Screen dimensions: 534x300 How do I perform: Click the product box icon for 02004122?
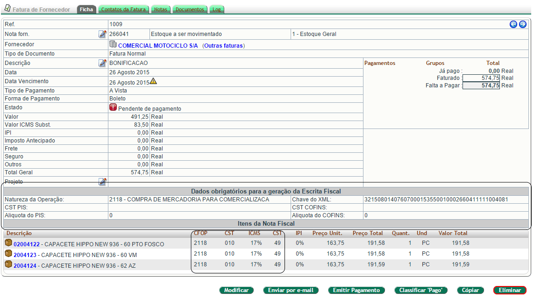[8, 243]
